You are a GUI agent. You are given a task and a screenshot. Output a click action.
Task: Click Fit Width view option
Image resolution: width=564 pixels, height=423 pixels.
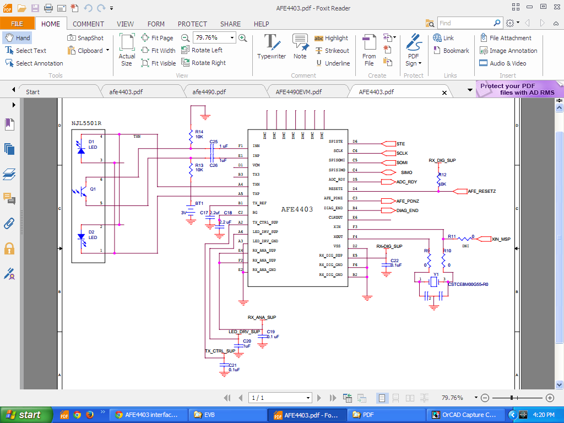(158, 51)
